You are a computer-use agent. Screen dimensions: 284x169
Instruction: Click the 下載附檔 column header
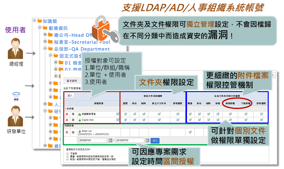(x=246, y=103)
